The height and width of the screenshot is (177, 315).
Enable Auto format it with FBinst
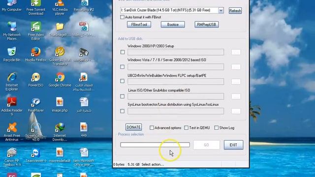122,17
